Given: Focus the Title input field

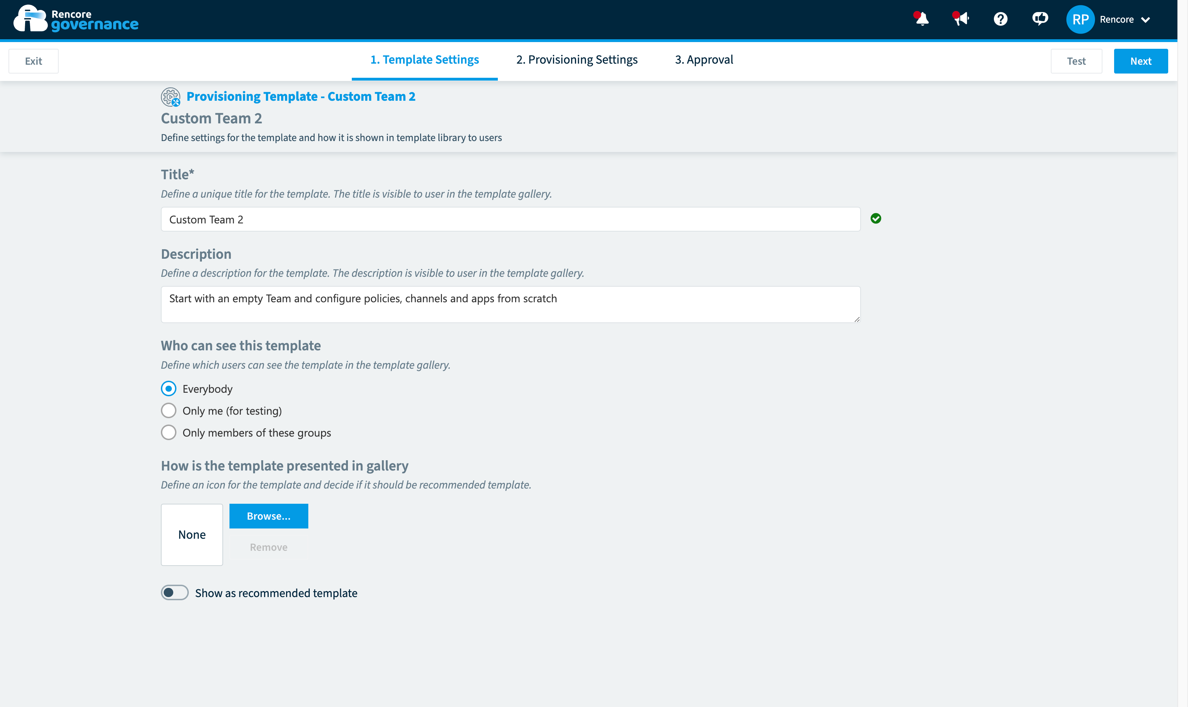Looking at the screenshot, I should pos(510,219).
